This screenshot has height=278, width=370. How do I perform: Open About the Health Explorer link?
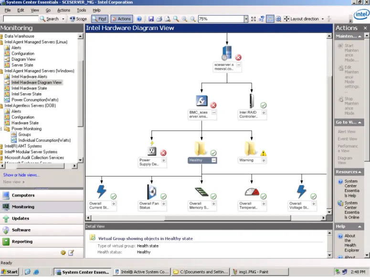pyautogui.click(x=351, y=243)
